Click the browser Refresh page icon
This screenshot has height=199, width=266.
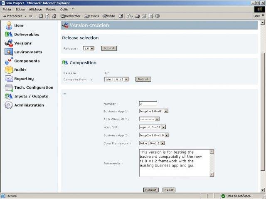click(47, 16)
